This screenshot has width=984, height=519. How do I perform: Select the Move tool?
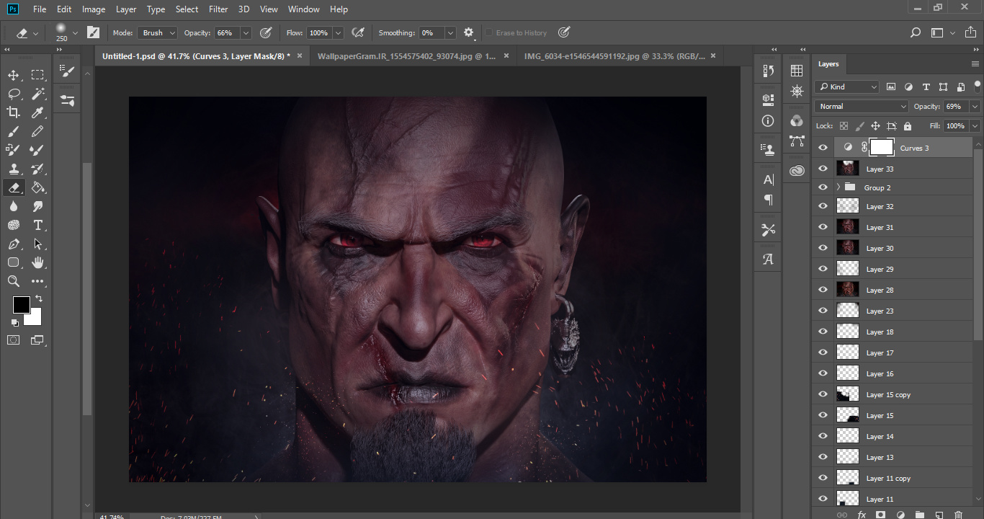(13, 75)
